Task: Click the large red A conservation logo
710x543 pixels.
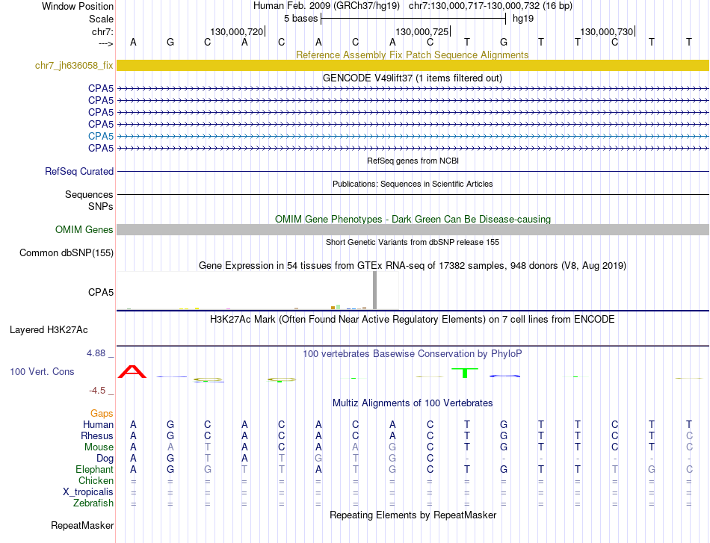Action: [x=132, y=371]
